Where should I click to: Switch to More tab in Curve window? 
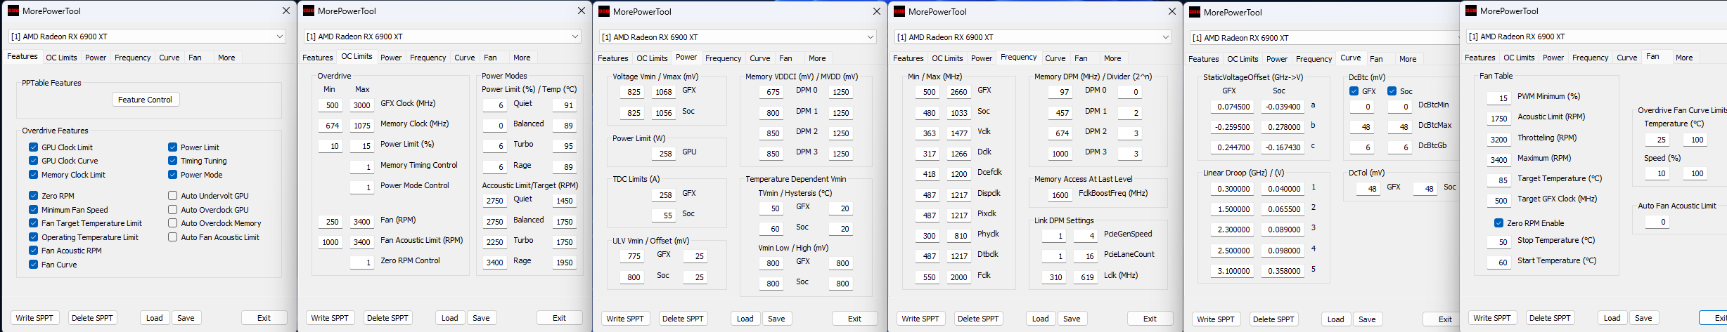[1408, 59]
